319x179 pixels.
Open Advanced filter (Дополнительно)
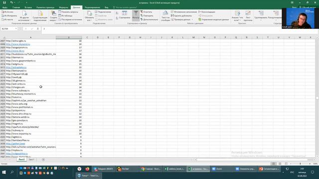point(150,19)
